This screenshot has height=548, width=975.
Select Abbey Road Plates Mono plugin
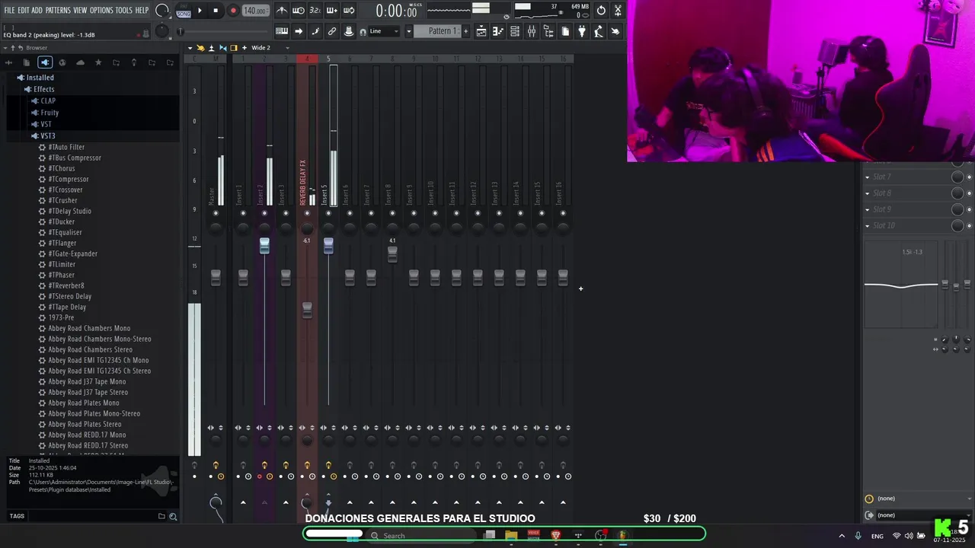[83, 403]
